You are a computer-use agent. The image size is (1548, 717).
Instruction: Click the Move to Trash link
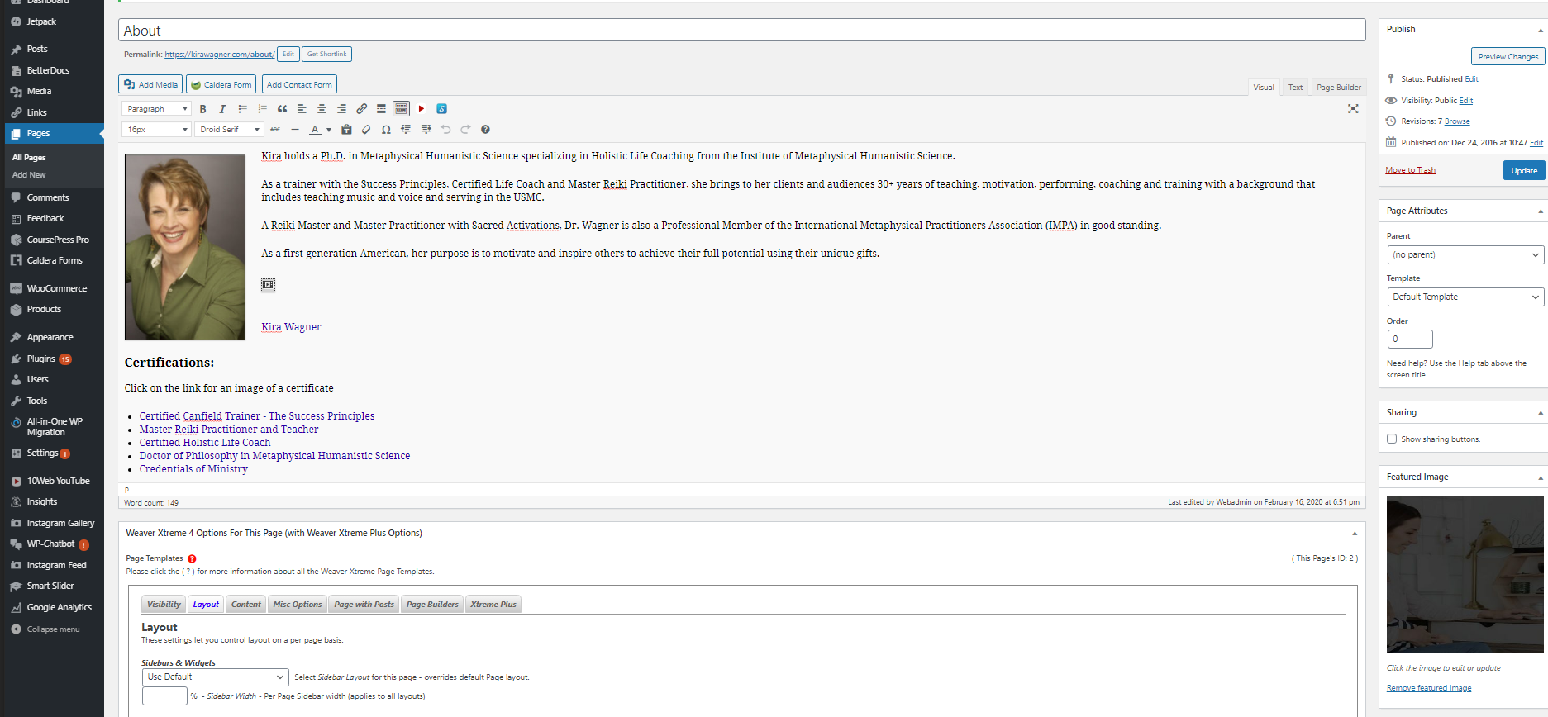1410,170
